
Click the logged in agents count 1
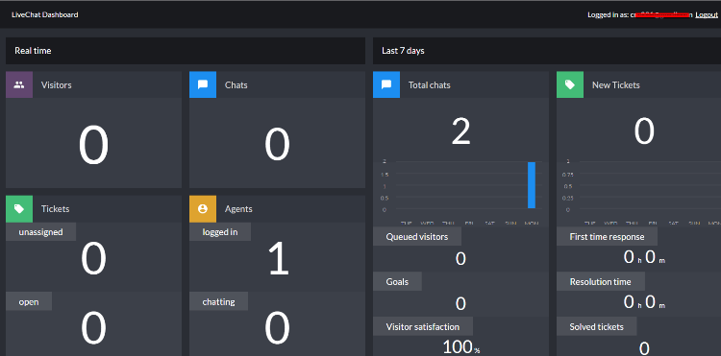pos(279,259)
